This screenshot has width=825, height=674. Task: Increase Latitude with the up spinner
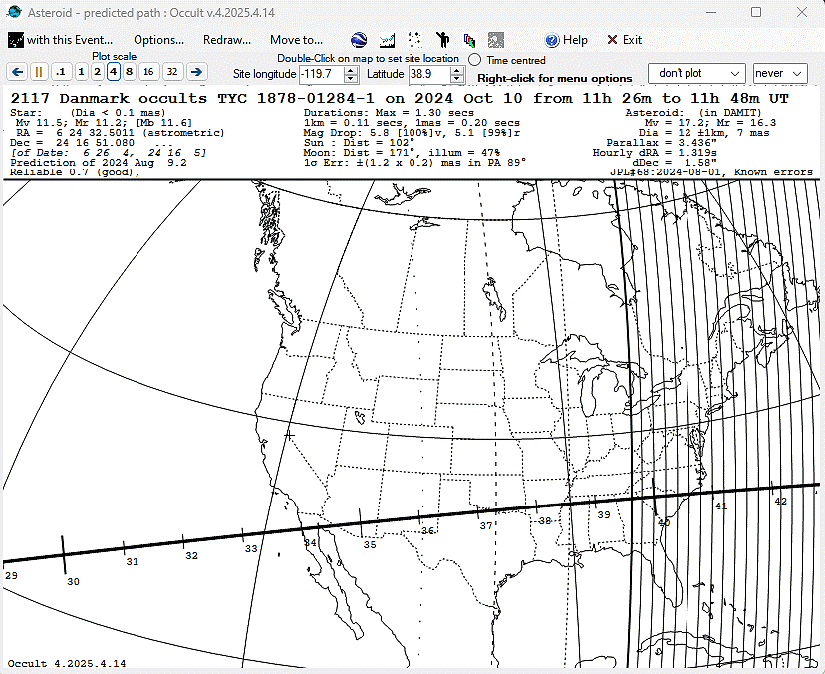(457, 70)
